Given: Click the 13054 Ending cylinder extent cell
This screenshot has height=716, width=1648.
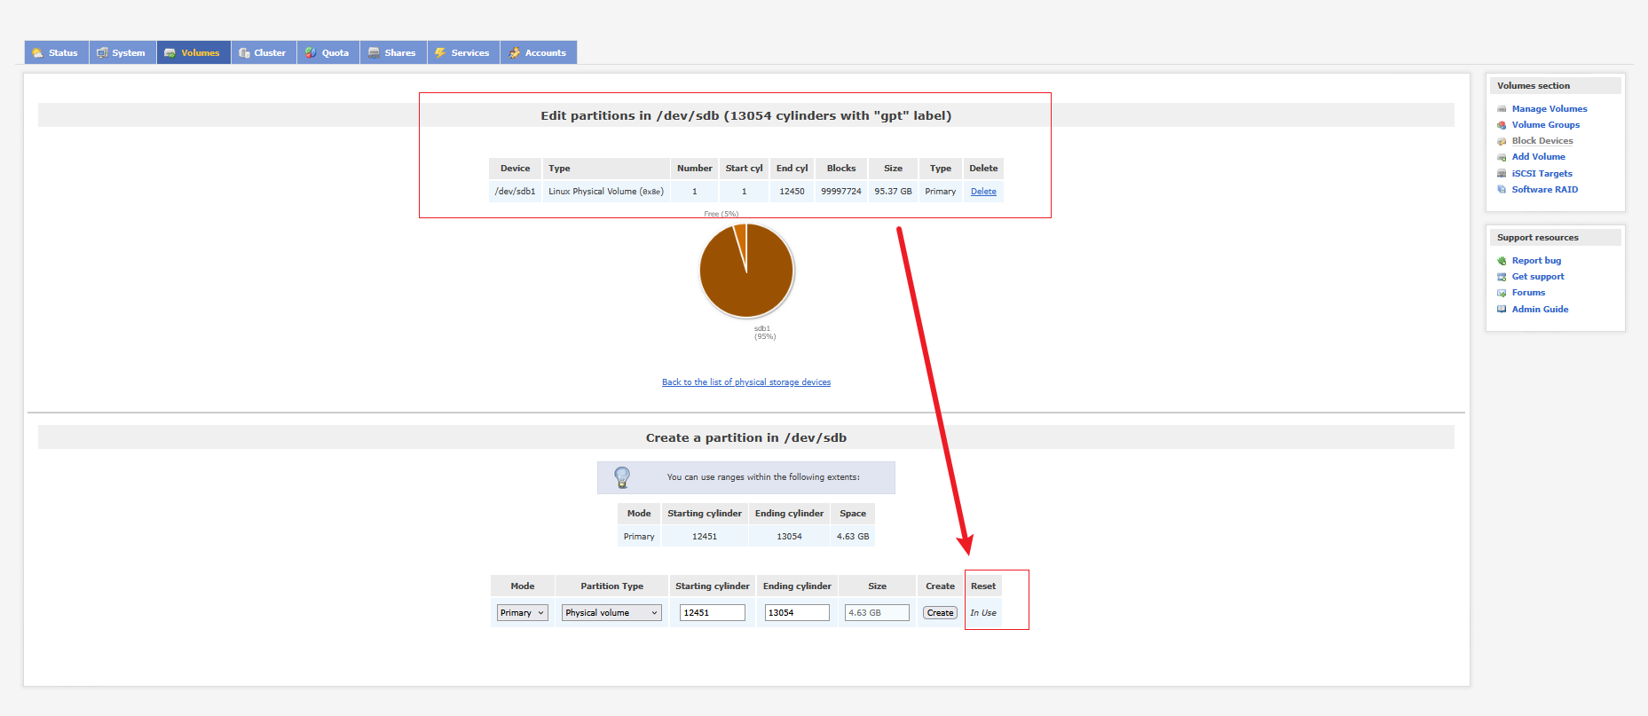Looking at the screenshot, I should pos(789,537).
